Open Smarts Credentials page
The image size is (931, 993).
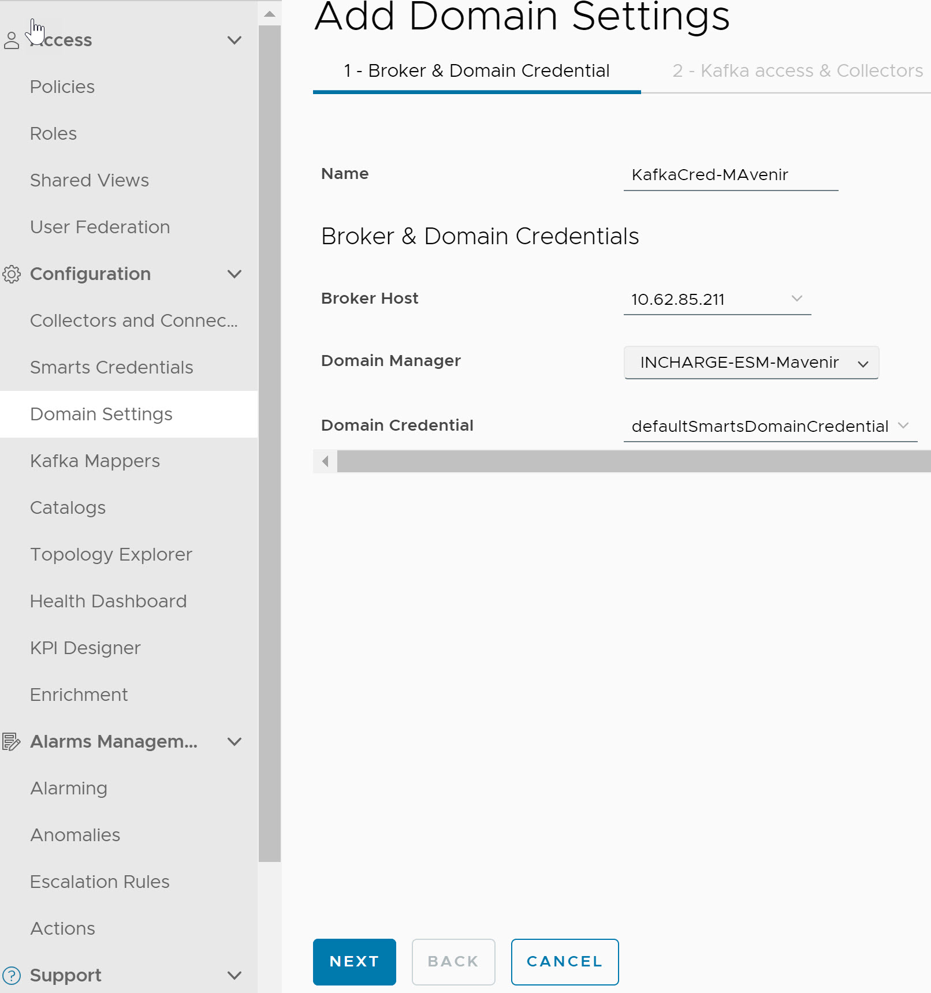click(111, 367)
